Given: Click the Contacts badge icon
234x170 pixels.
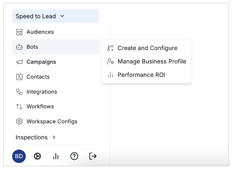Looking at the screenshot, I should tap(19, 77).
